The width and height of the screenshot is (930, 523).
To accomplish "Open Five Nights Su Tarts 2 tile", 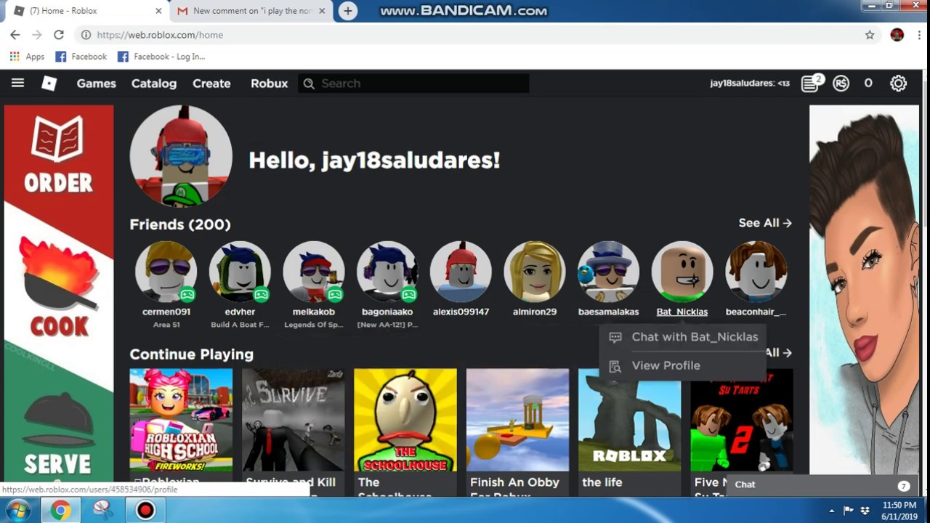I will point(742,420).
